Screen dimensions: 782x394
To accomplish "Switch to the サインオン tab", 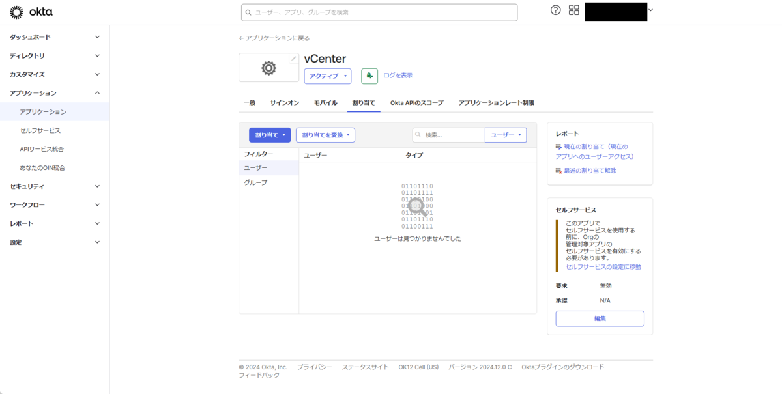I will (285, 103).
